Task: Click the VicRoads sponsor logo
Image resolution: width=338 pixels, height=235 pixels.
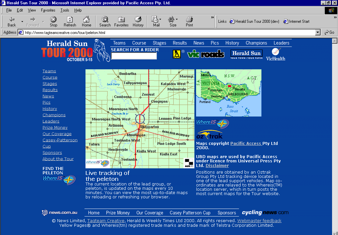Action: click(x=206, y=54)
